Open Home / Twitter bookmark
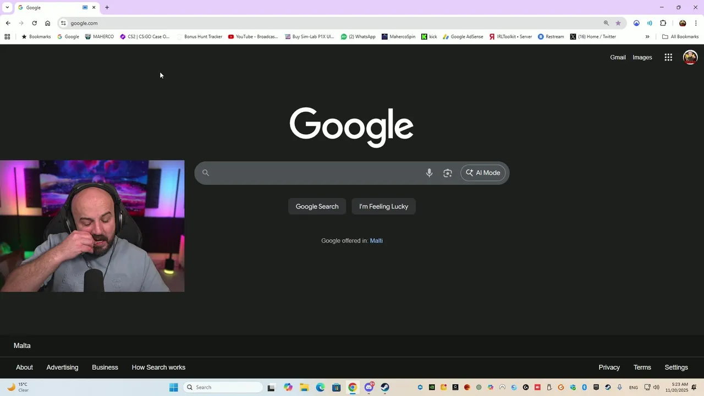The height and width of the screenshot is (396, 704). [593, 37]
